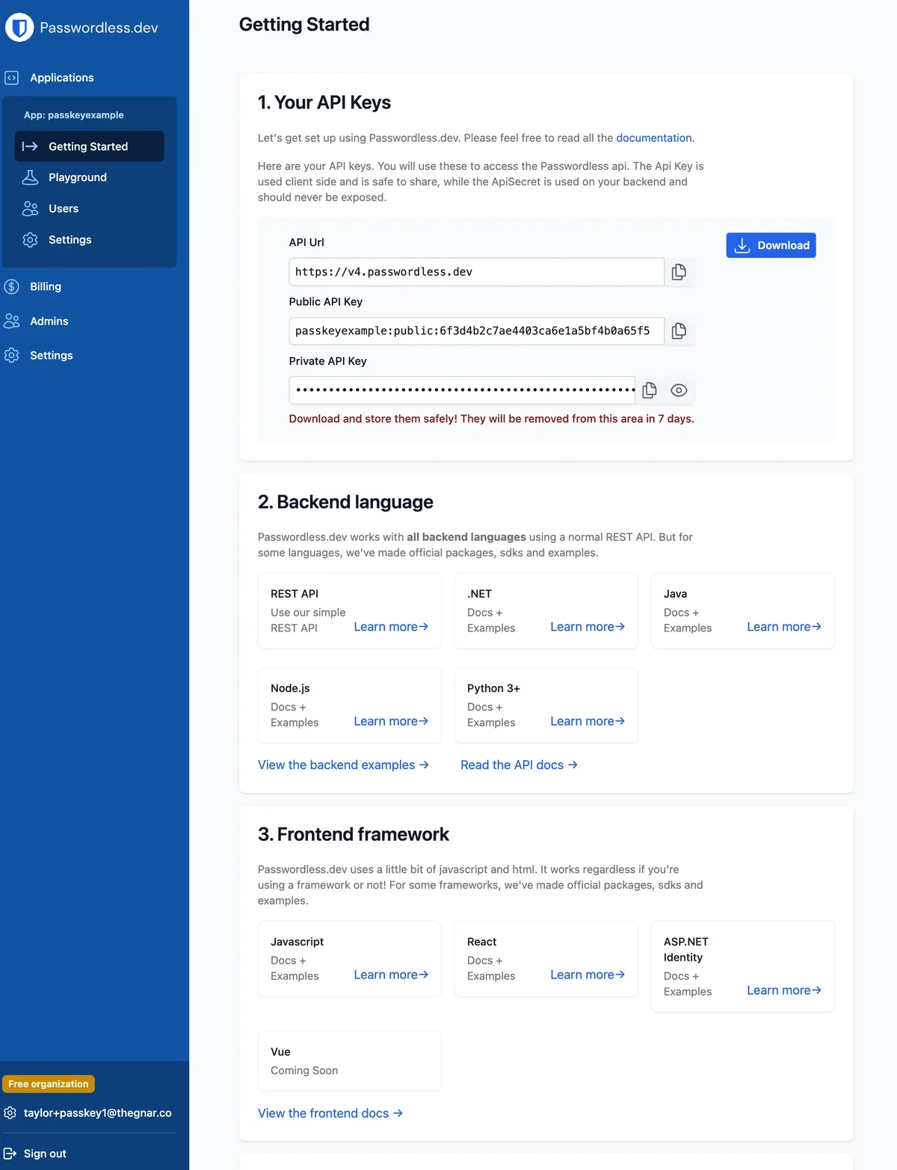This screenshot has width=897, height=1170.
Task: Open Admins in the sidebar
Action: pyautogui.click(x=49, y=321)
